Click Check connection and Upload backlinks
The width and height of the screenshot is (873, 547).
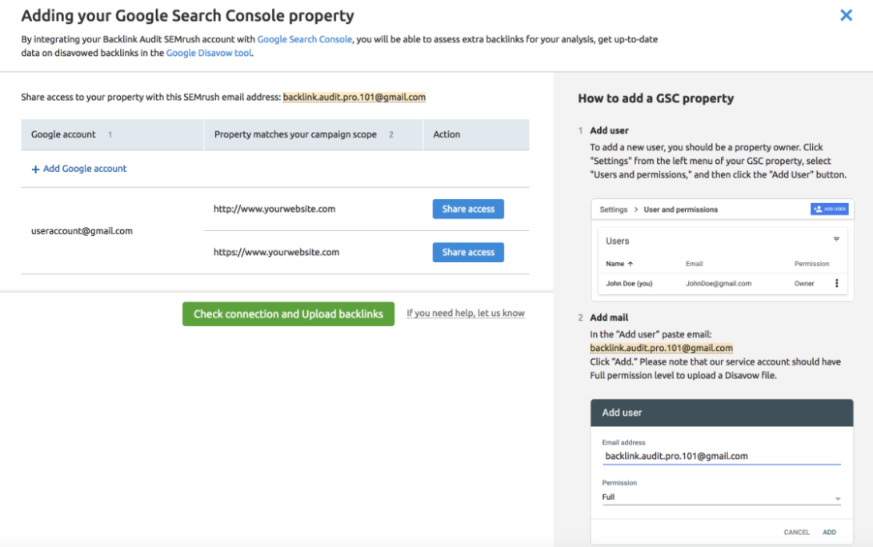pyautogui.click(x=288, y=313)
